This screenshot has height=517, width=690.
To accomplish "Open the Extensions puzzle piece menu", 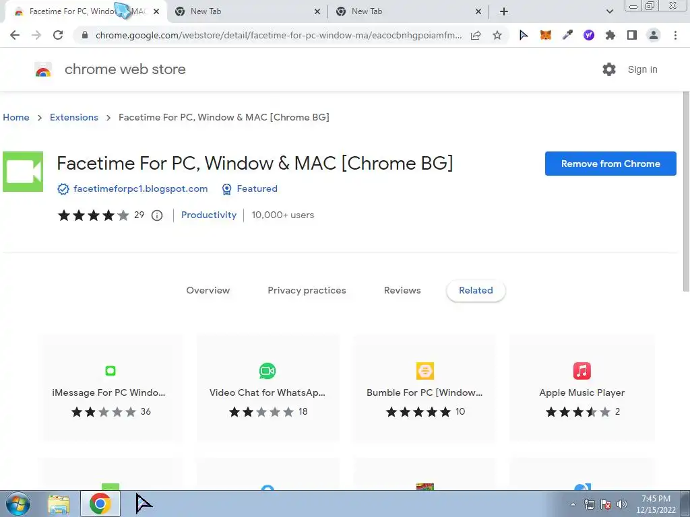I will (610, 35).
